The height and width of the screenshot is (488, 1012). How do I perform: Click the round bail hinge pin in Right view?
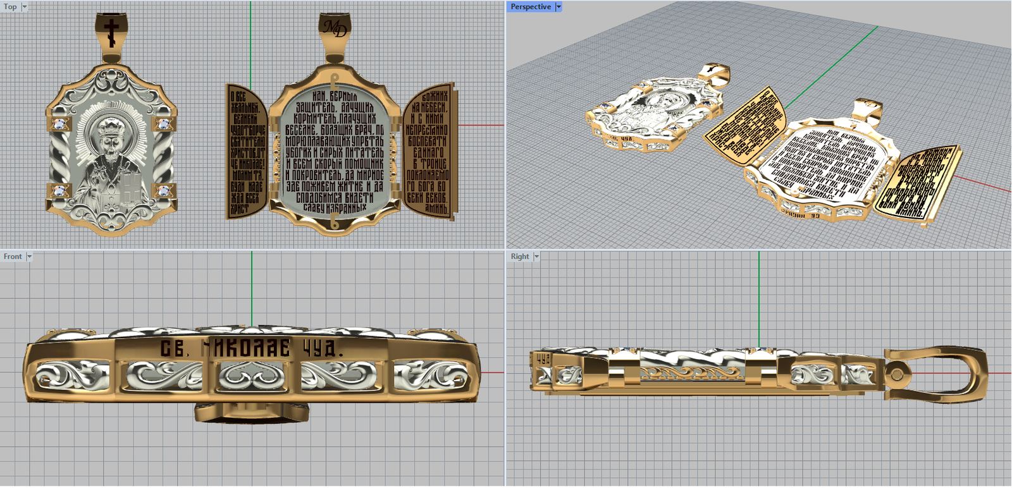click(x=895, y=375)
